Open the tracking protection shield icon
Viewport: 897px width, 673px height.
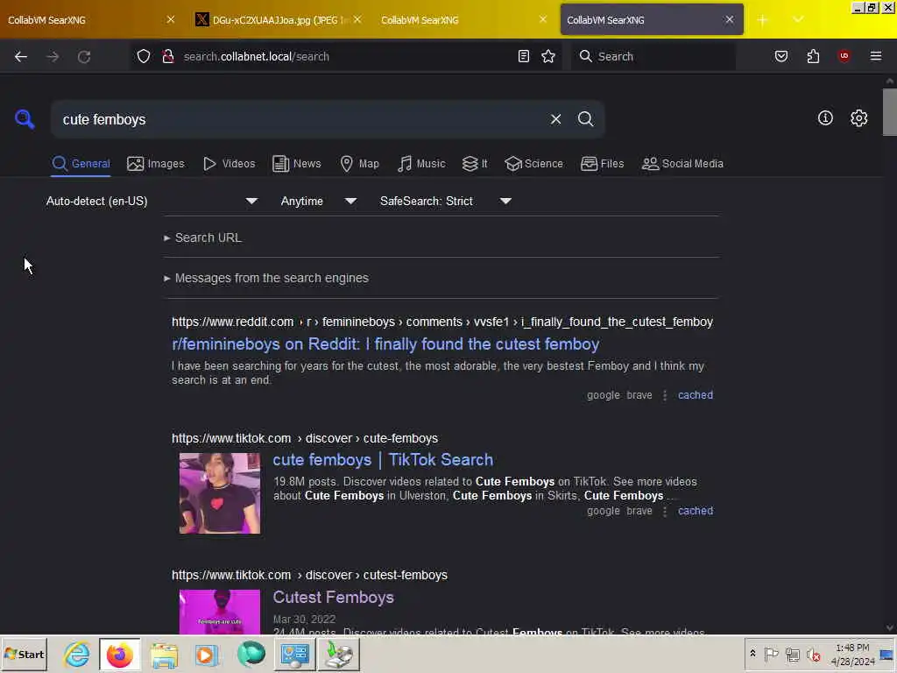point(144,56)
